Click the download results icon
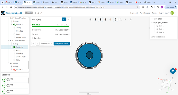This screenshot has height=95, width=178. 38,44
